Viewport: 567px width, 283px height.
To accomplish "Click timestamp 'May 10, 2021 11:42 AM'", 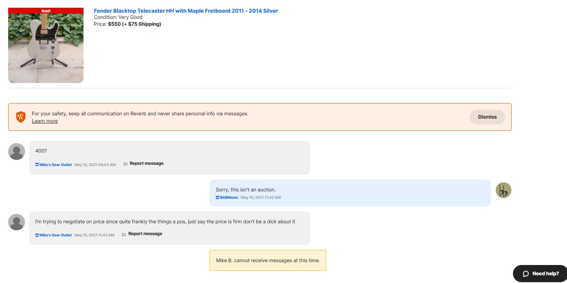I will click(x=261, y=198).
